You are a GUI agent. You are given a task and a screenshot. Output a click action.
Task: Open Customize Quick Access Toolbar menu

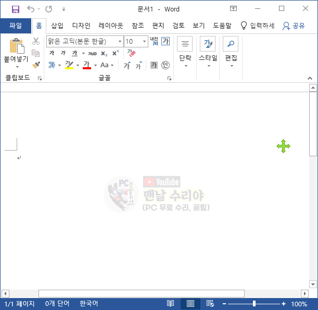[x=63, y=9]
